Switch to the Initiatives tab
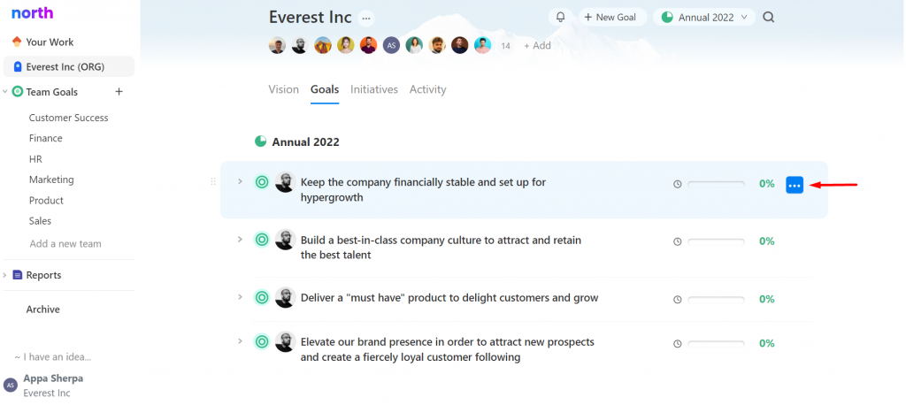Viewport: 906px width, 405px height. [374, 89]
